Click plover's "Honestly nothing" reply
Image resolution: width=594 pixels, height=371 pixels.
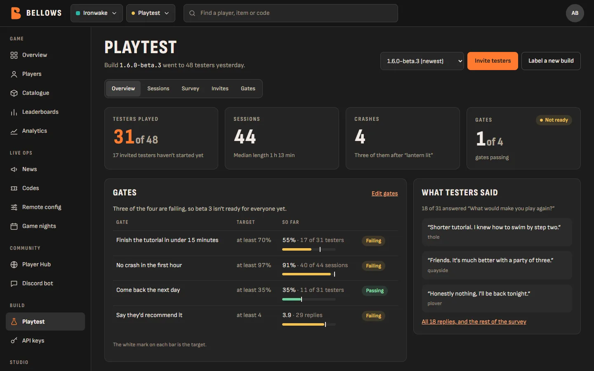(497, 298)
